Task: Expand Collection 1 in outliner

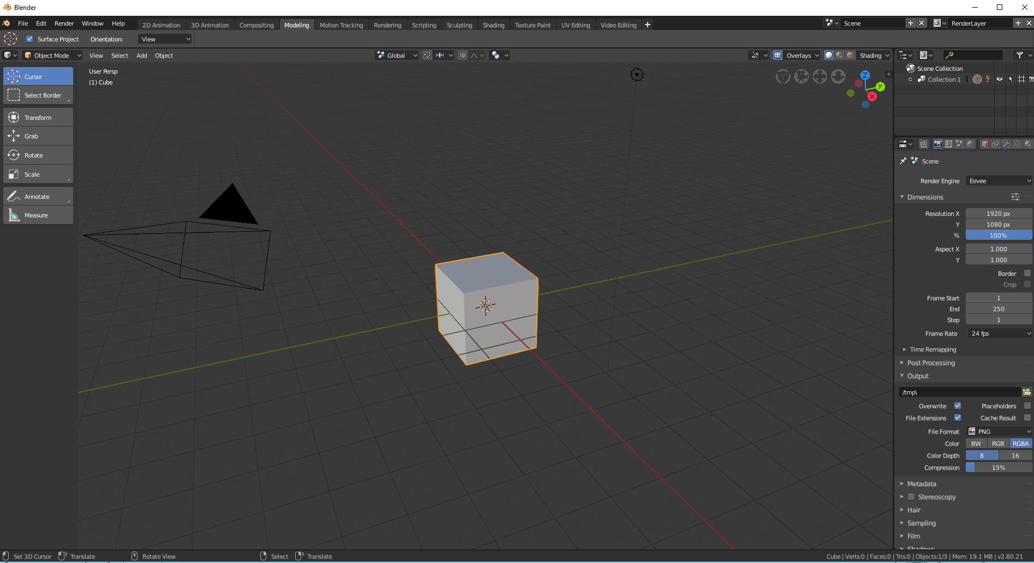Action: 910,79
